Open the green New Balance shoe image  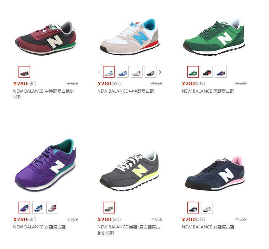(214, 36)
